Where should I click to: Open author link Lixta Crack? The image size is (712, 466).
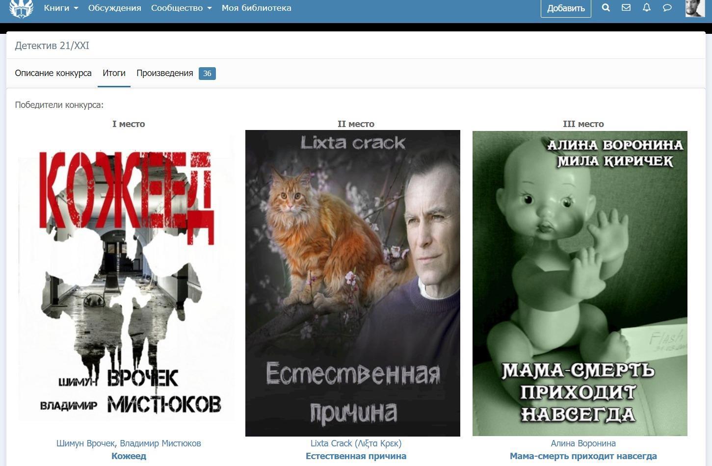pyautogui.click(x=356, y=443)
